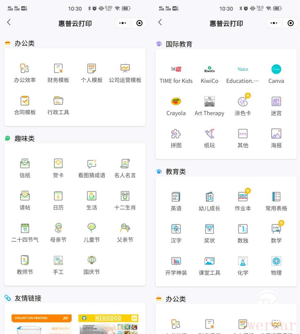Choose the 国庆节 lantern icon
The height and width of the screenshot is (334, 300).
click(x=91, y=260)
